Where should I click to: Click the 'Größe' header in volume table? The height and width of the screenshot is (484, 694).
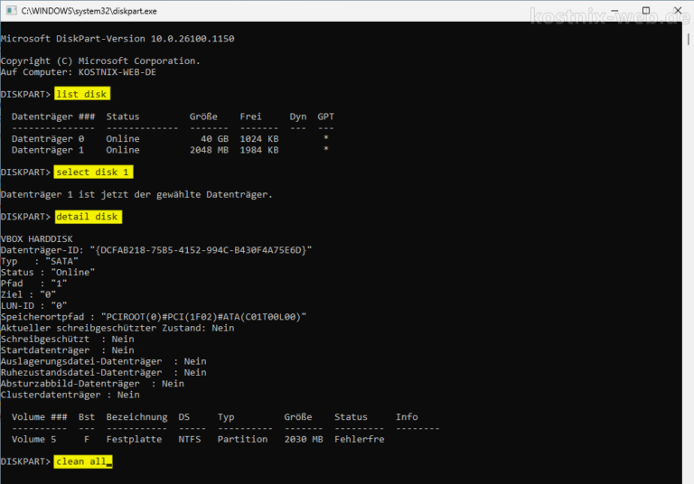298,417
